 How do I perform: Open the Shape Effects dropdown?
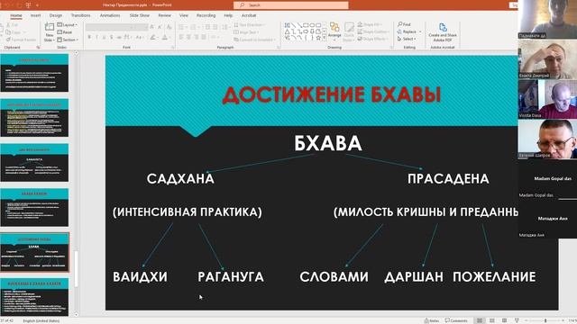tap(372, 39)
